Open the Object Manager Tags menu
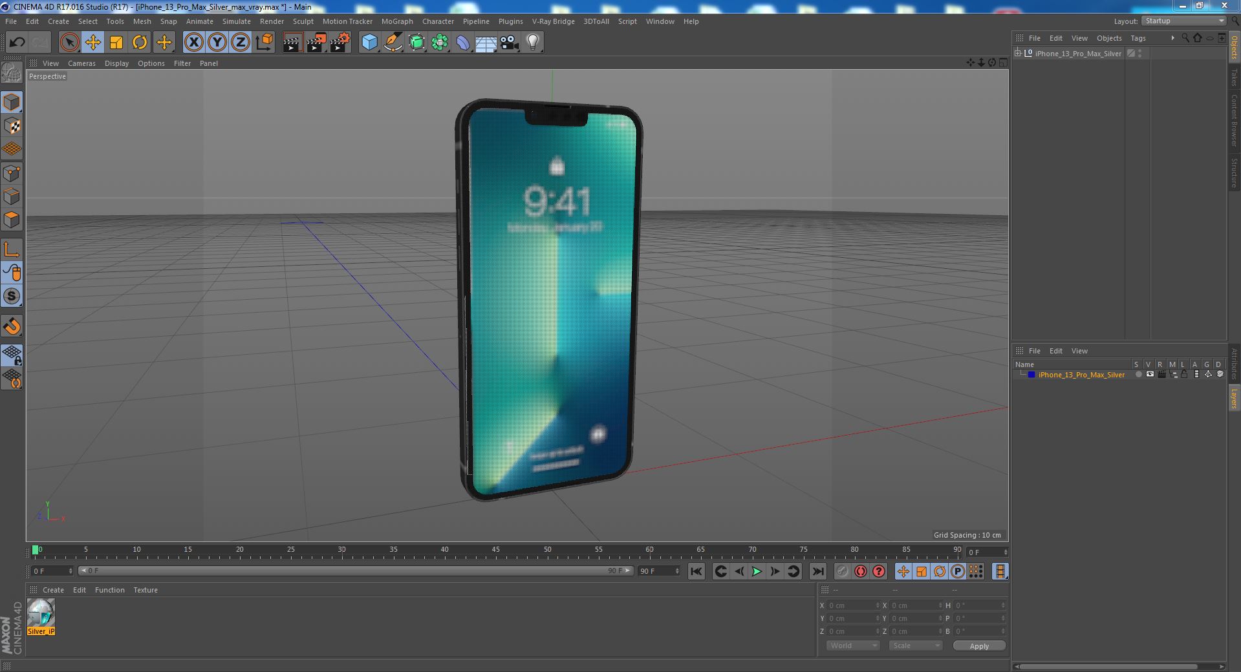This screenshot has height=672, width=1241. point(1138,38)
